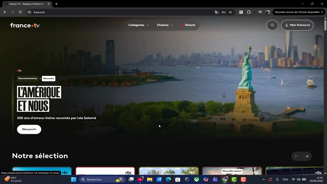Viewport: 327px width, 184px height.
Task: Open the weather widget showing 26°C
Action: [13, 179]
